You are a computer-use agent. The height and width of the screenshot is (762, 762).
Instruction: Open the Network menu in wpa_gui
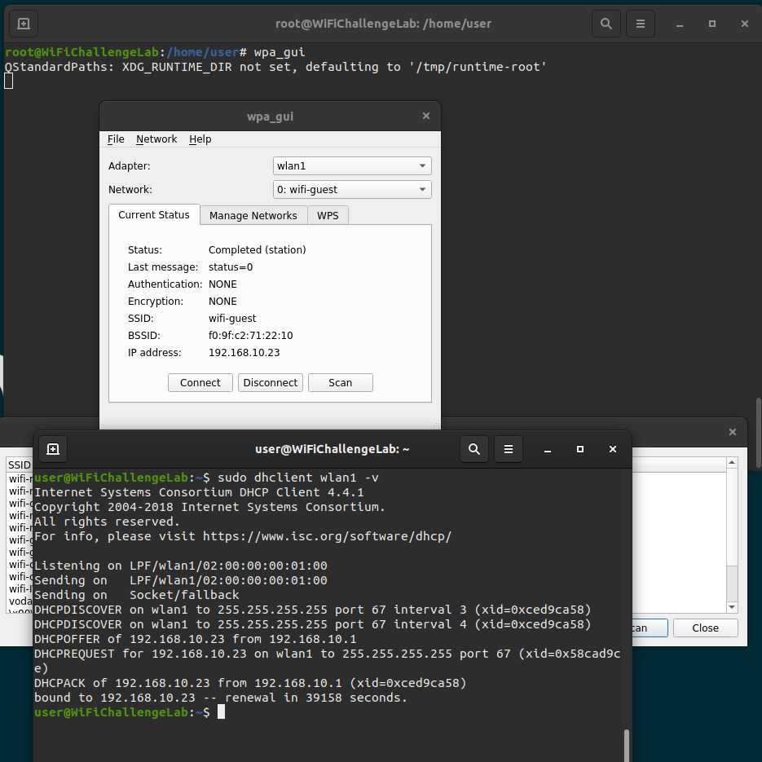pos(156,139)
